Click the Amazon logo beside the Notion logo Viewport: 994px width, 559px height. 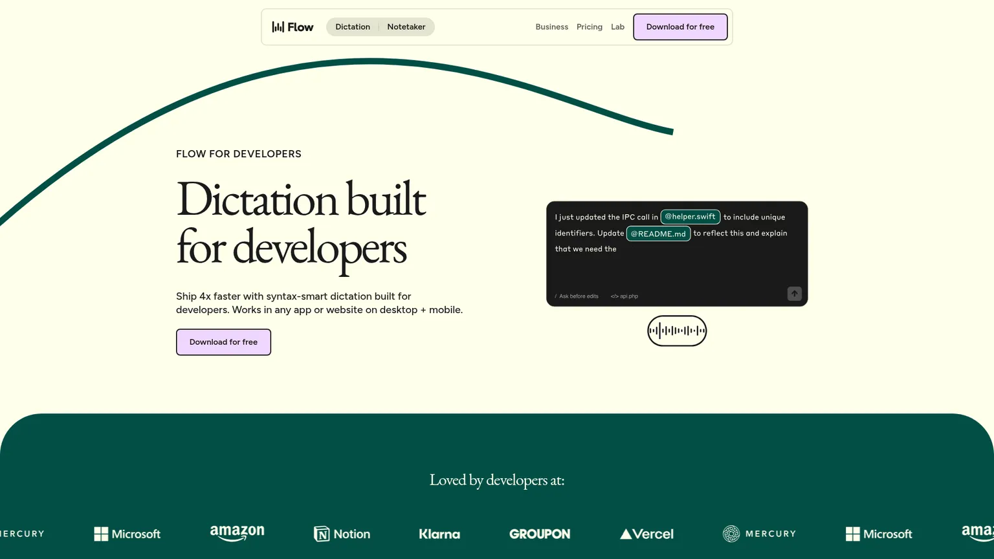[x=237, y=533]
